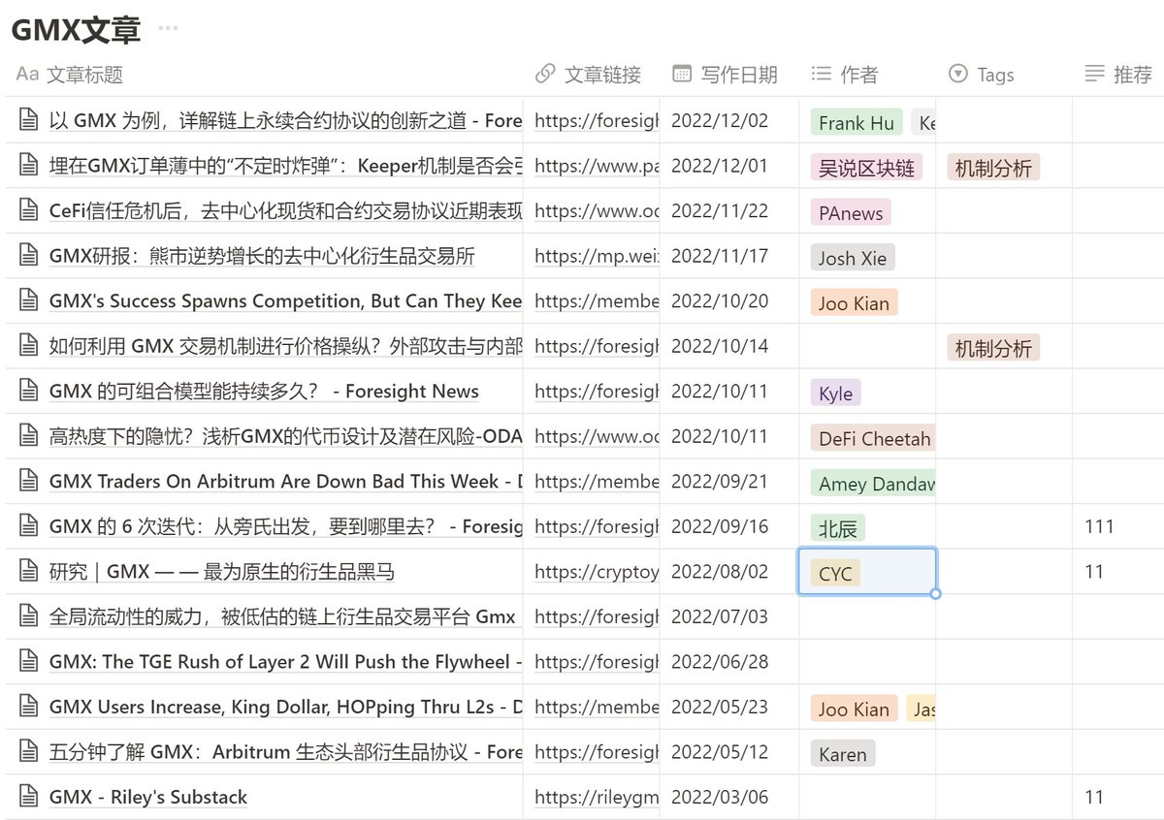Click 机制分析 tag in 2022/10/14 row
Screen dimensions: 1164x820
click(993, 348)
